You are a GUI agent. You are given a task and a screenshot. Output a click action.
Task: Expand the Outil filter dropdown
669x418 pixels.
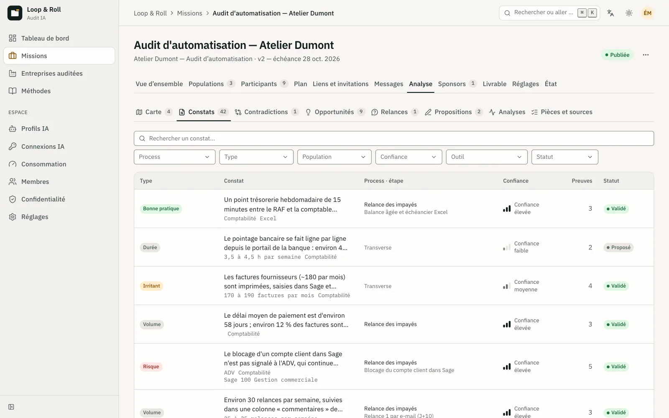point(487,157)
